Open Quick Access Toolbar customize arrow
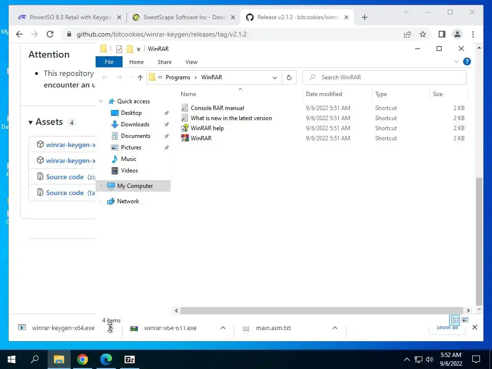Image resolution: width=492 pixels, height=369 pixels. pos(138,49)
